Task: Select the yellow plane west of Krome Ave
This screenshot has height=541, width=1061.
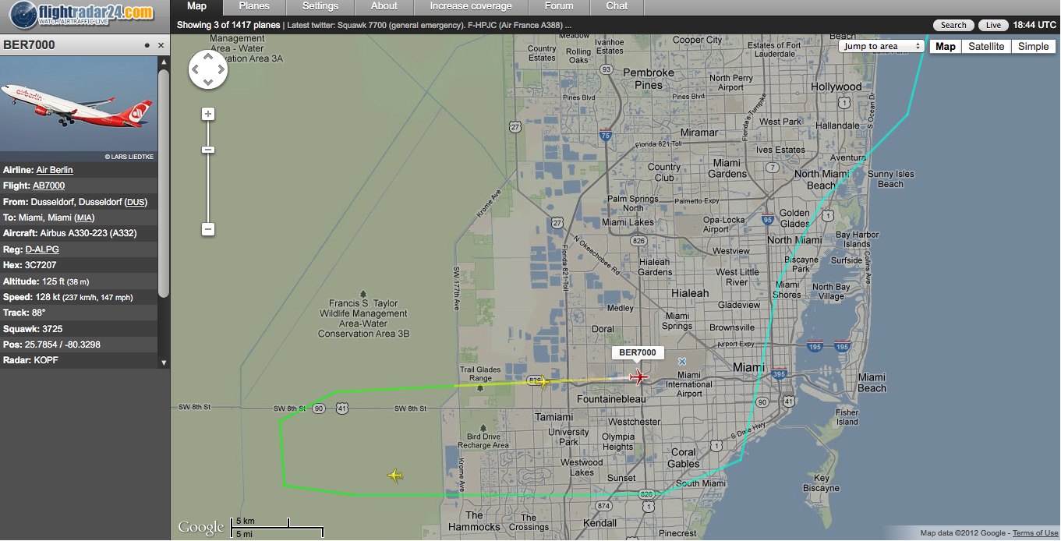Action: pos(396,476)
